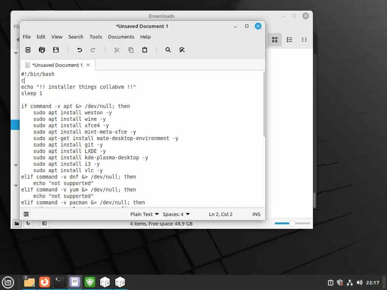Place cursor on the #!/bin/bash line

coord(38,74)
